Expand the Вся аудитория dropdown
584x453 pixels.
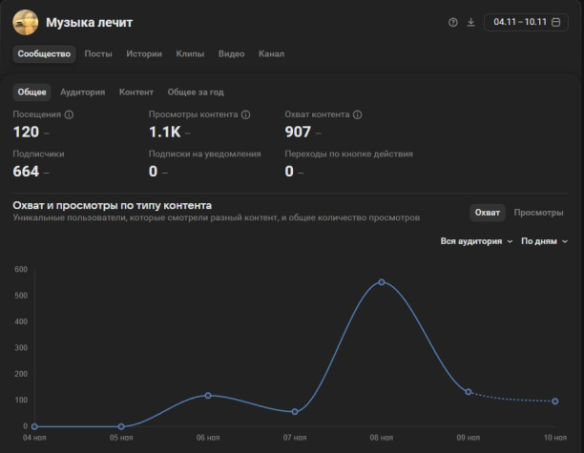[x=476, y=241]
